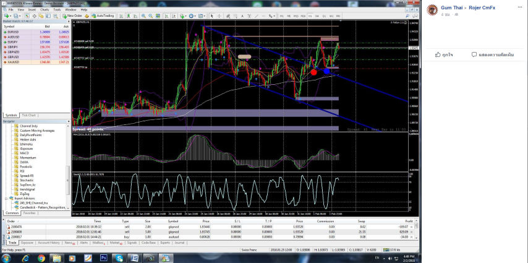Open the View menu
528x263 pixels.
(x=20, y=10)
